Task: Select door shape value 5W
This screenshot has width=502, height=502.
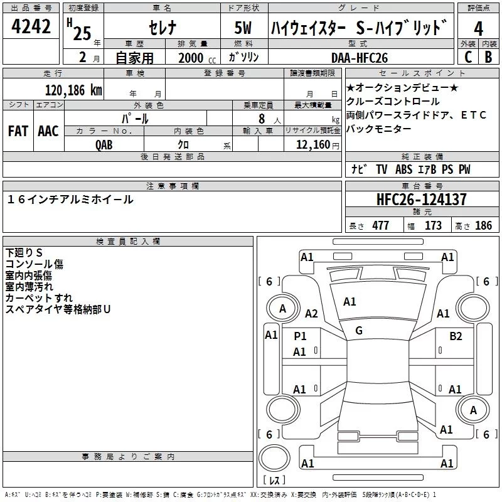Action: click(243, 28)
